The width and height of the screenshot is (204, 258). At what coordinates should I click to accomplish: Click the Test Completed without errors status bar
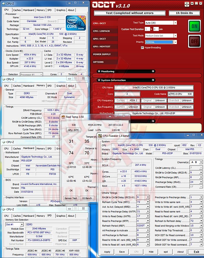pos(129,13)
